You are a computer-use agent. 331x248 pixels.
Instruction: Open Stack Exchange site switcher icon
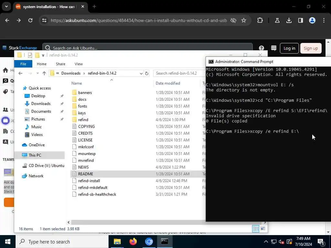point(273,48)
